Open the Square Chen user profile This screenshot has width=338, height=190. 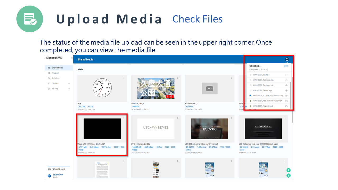[58, 175]
